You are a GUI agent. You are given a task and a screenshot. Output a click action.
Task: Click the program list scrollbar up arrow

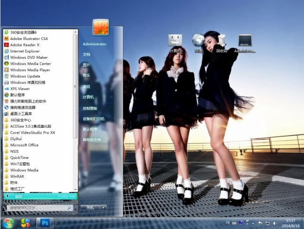[x=75, y=32]
